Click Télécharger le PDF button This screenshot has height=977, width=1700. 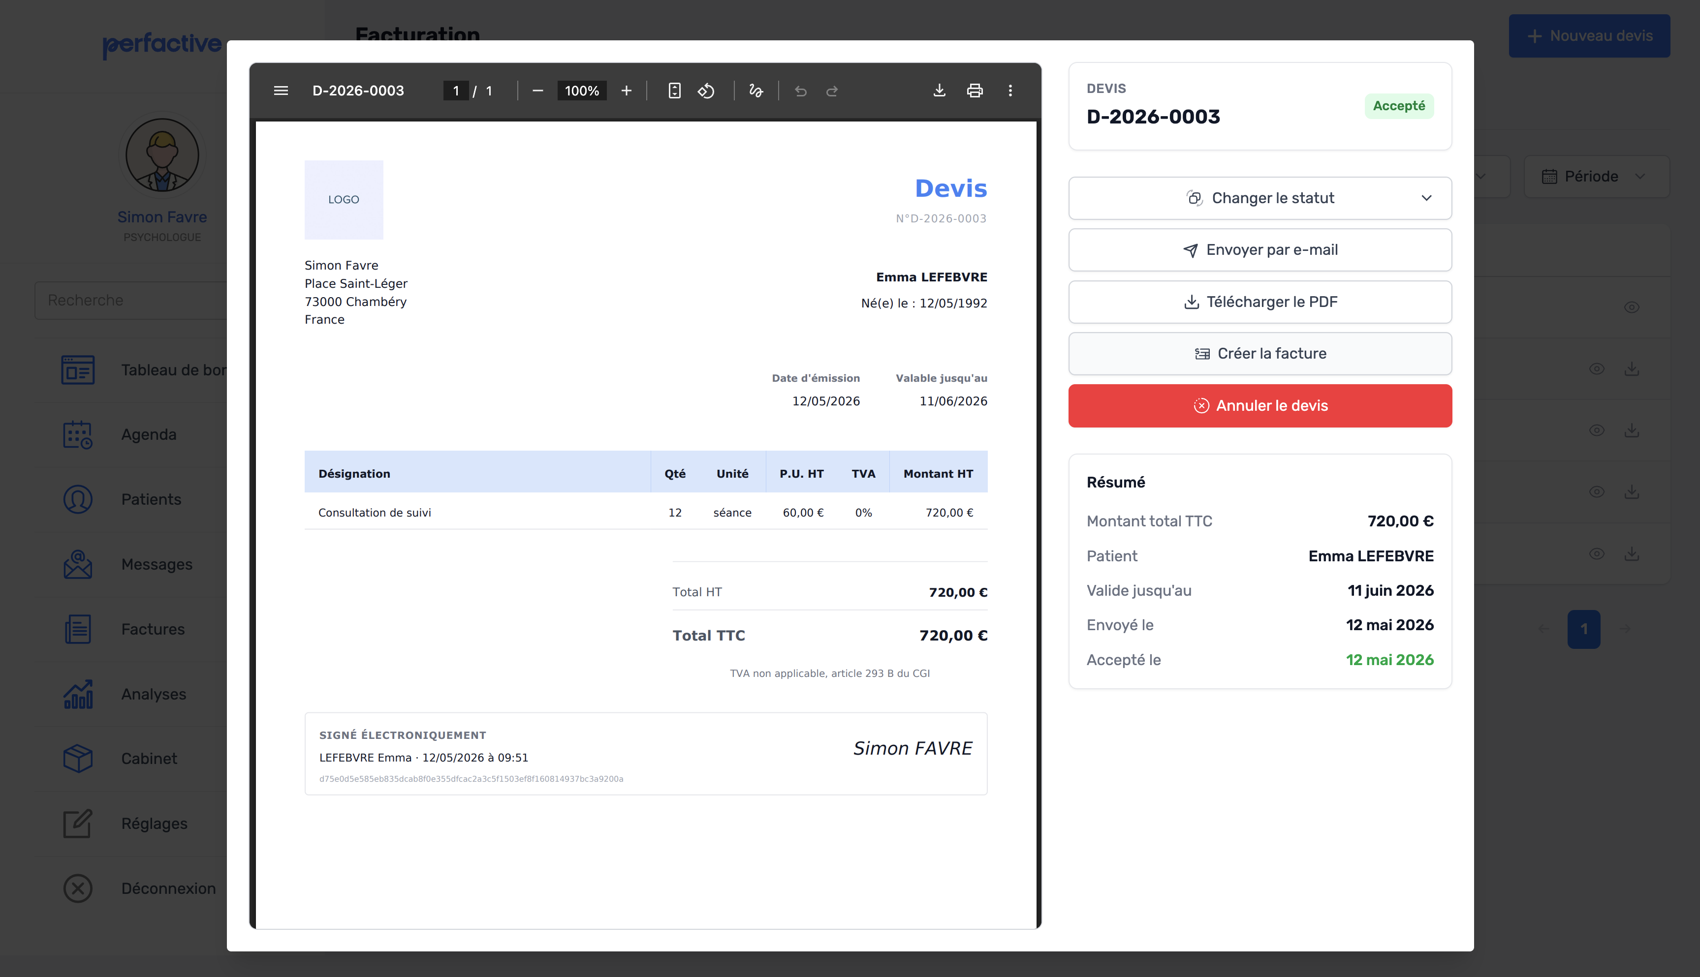pyautogui.click(x=1259, y=302)
